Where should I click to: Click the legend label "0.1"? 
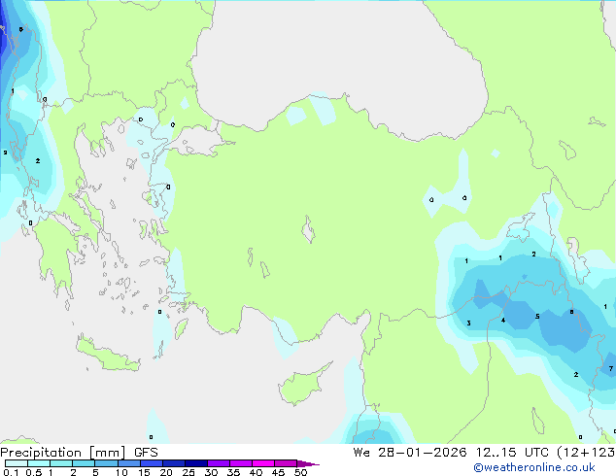(x=11, y=472)
